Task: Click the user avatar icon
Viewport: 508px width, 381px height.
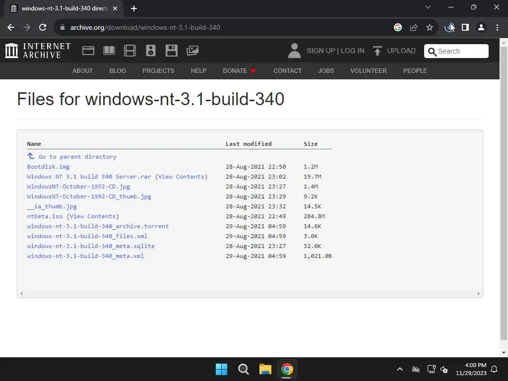Action: click(294, 51)
